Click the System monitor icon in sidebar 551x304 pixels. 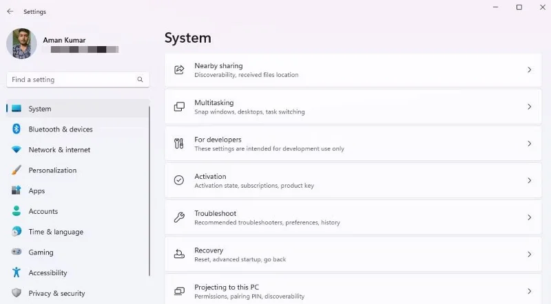[17, 109]
